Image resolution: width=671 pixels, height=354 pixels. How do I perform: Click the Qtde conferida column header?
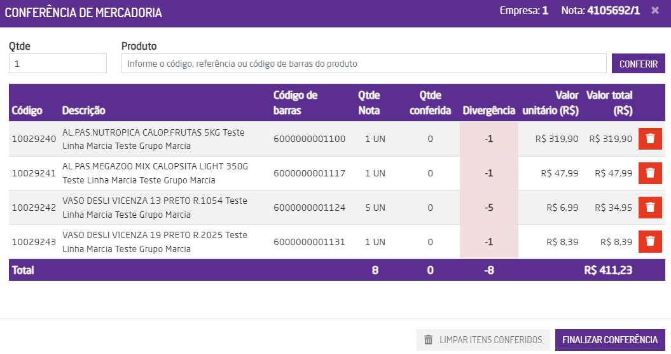[x=430, y=103]
